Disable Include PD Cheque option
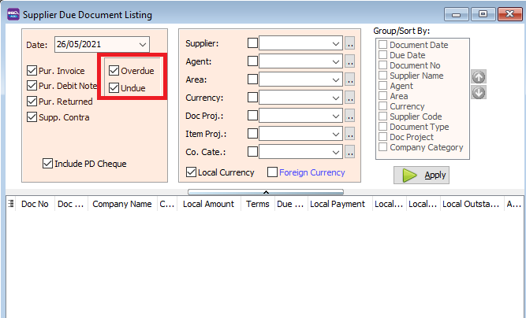 [x=47, y=164]
